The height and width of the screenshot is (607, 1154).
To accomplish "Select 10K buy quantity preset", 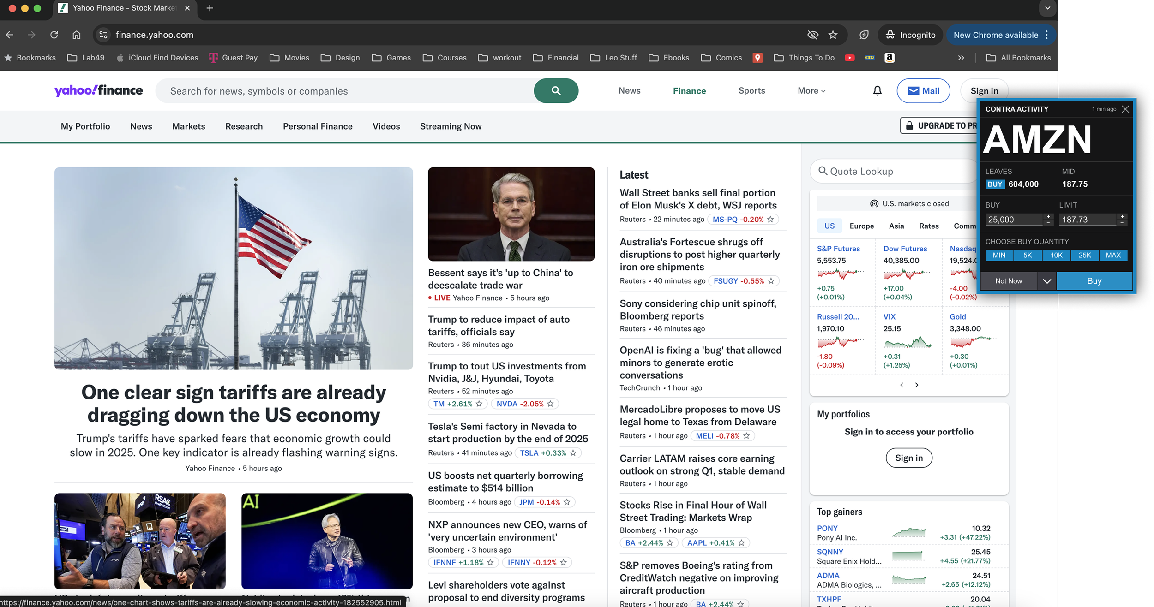I will (1056, 255).
